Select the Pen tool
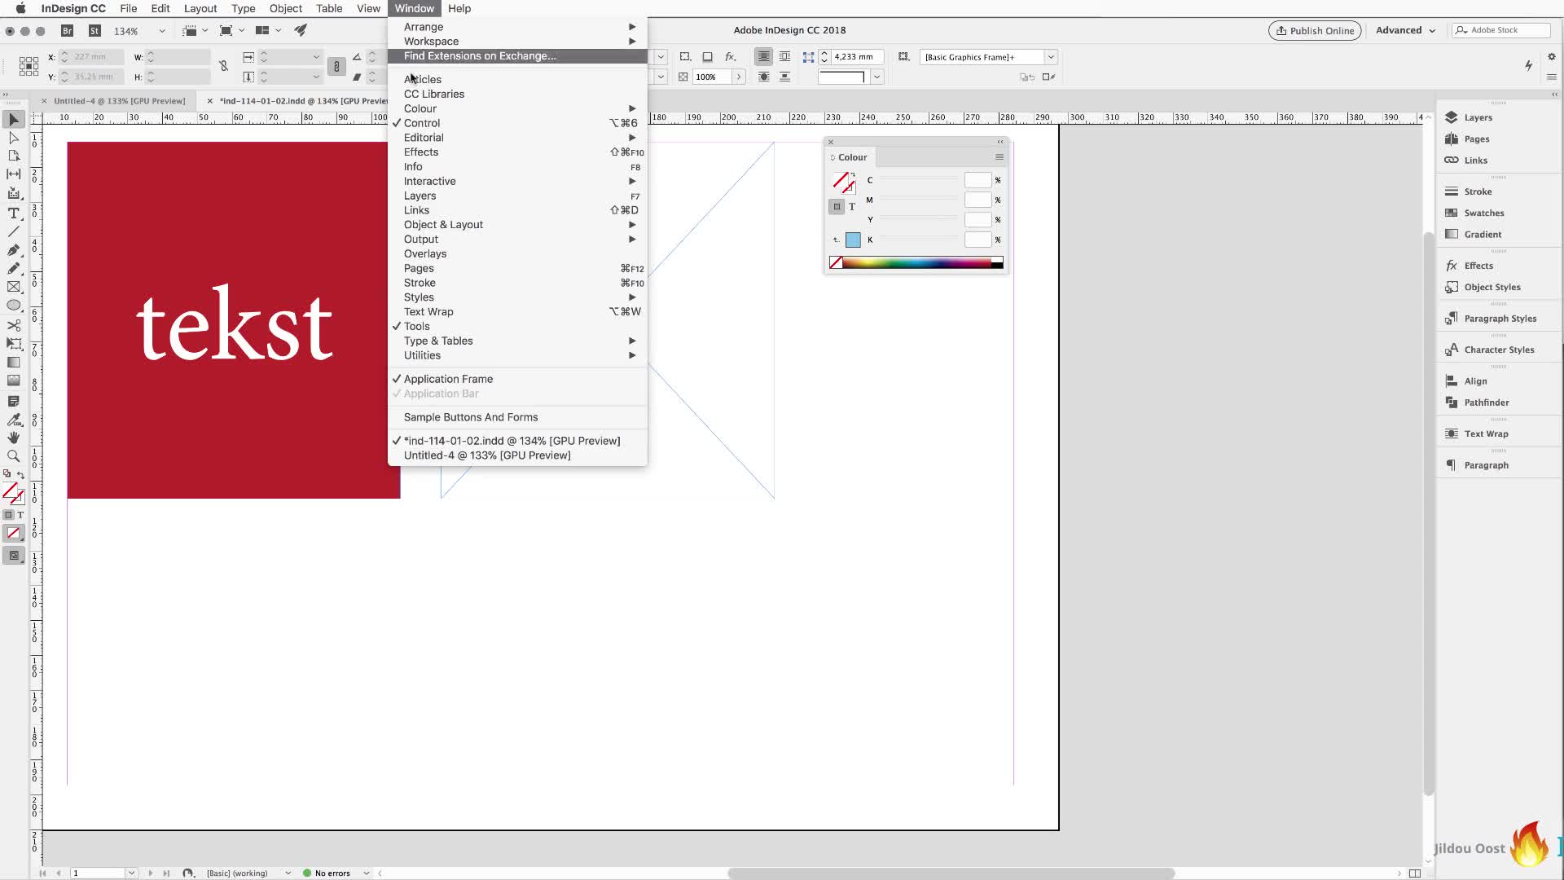Viewport: 1564px width, 880px height. pos(14,250)
